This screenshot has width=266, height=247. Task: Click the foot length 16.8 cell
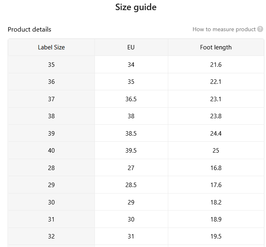pyautogui.click(x=216, y=168)
